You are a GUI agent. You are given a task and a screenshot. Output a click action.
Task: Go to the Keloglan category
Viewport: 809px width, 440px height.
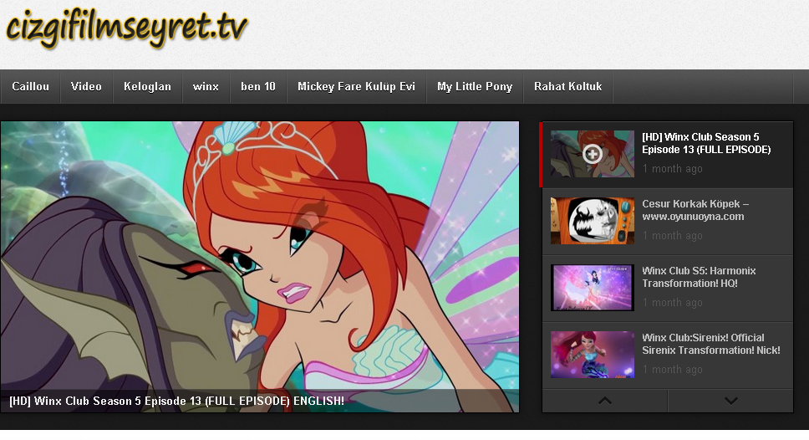tap(147, 87)
